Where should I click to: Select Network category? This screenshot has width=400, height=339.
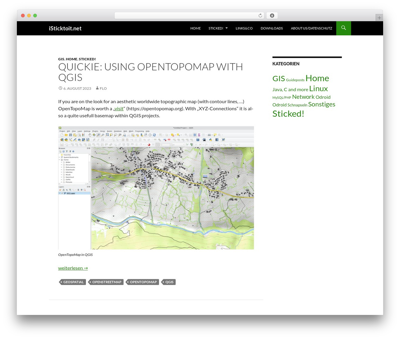click(303, 97)
